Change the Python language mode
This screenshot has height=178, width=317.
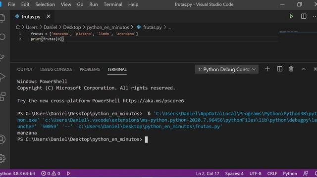[x=290, y=174]
